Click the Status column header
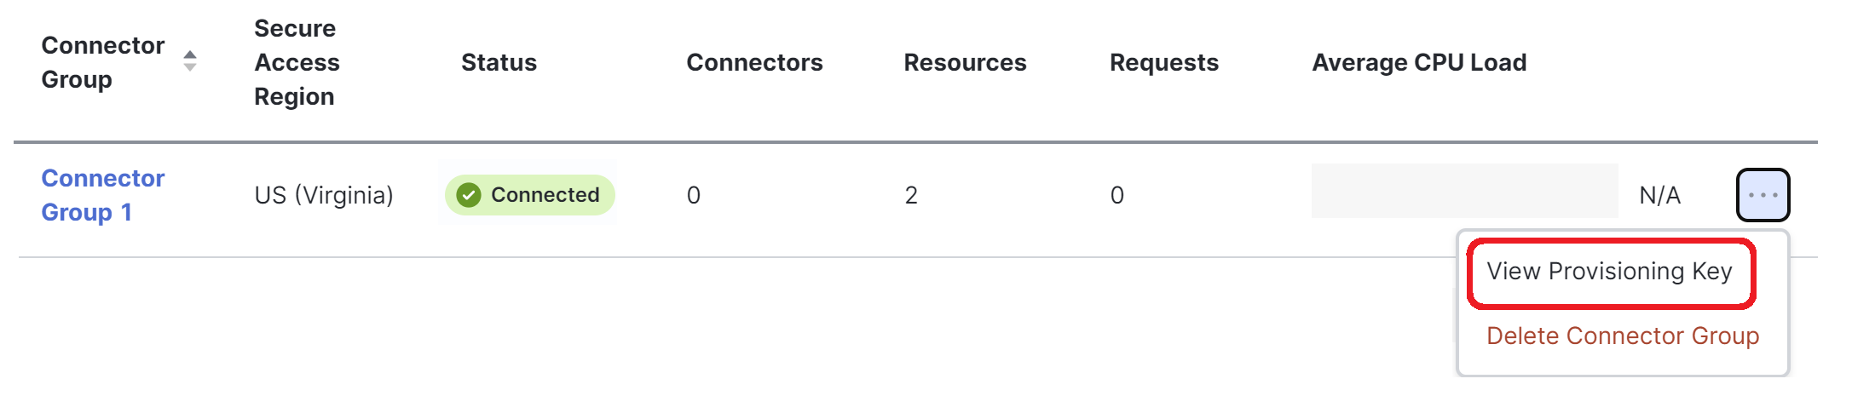1852x396 pixels. pos(499,62)
